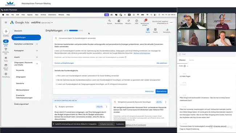Select the alpha-logo participant video thumbnail

pos(221,21)
